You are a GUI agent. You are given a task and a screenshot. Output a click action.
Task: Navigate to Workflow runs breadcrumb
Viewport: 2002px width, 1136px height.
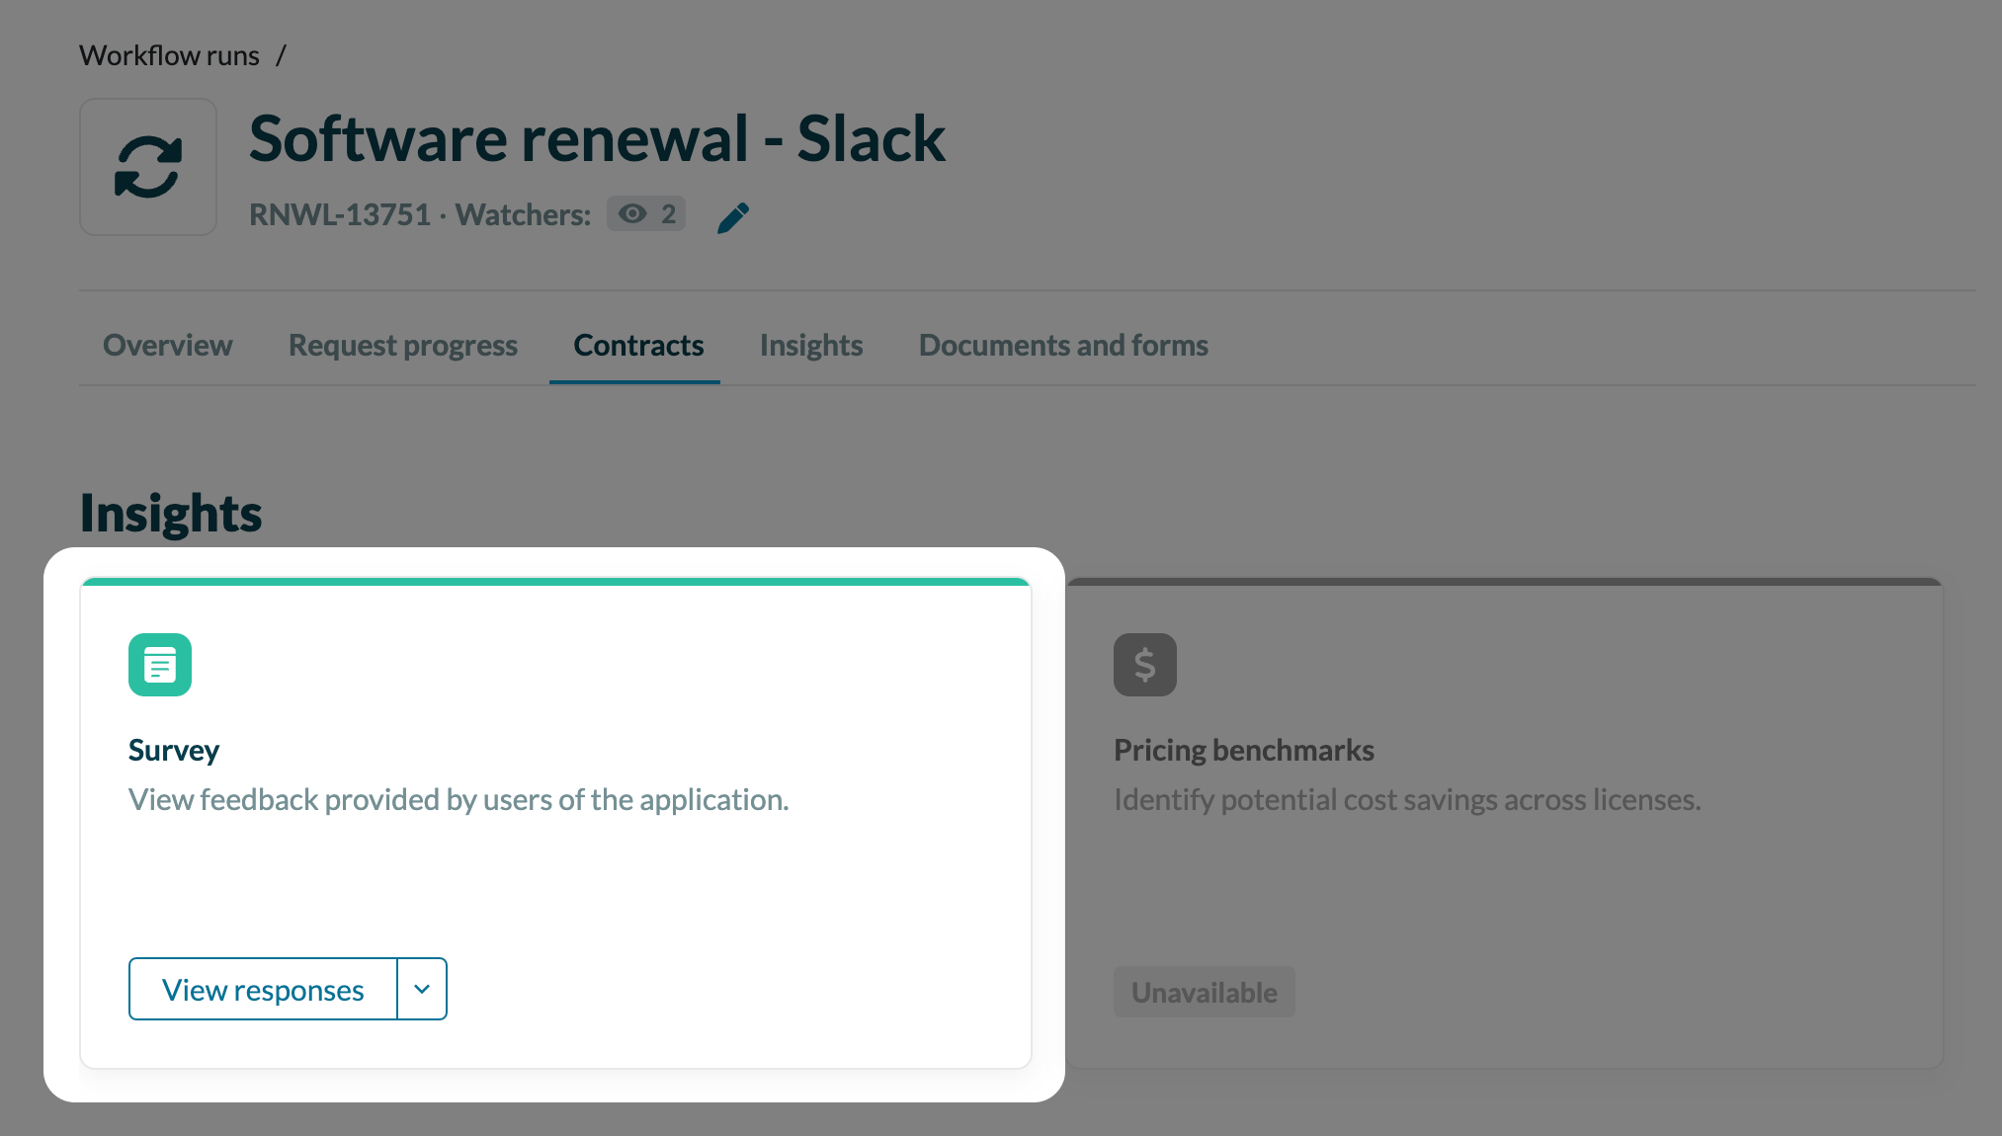[x=169, y=55]
